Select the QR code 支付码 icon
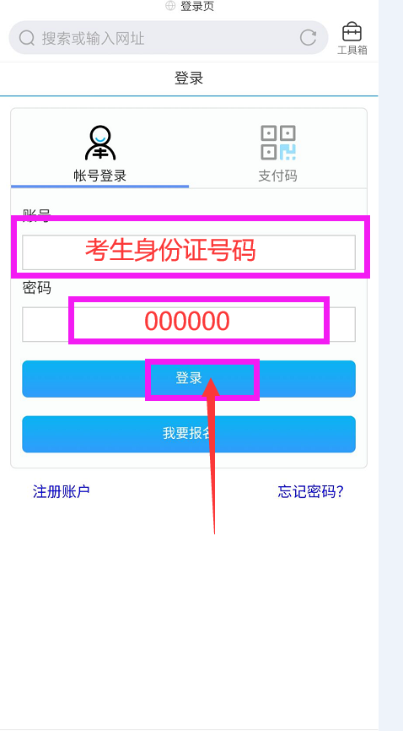The width and height of the screenshot is (403, 731). [x=278, y=143]
